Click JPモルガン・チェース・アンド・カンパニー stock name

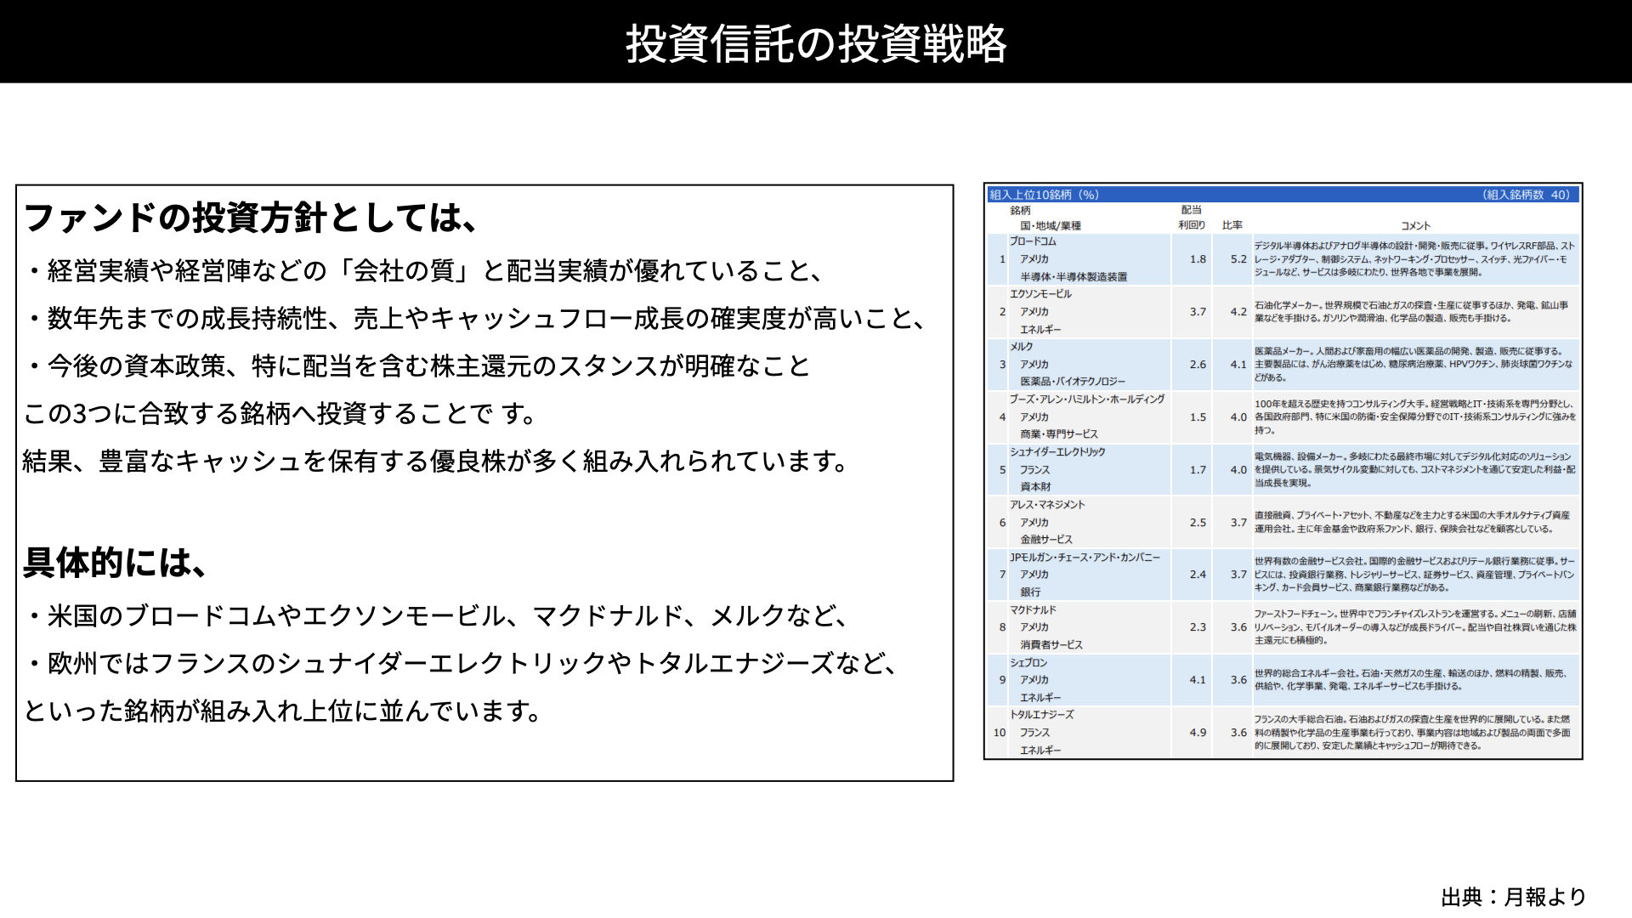click(1085, 558)
